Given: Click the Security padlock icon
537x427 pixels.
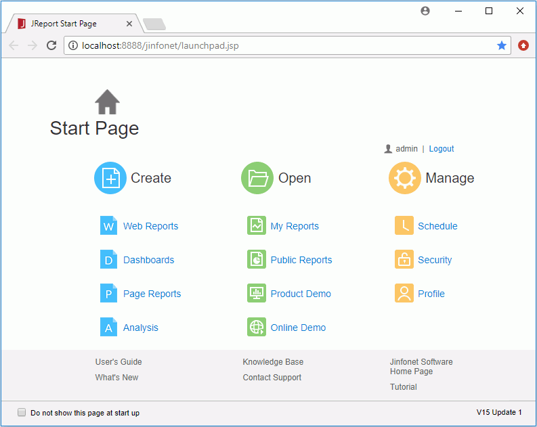Looking at the screenshot, I should click(404, 259).
